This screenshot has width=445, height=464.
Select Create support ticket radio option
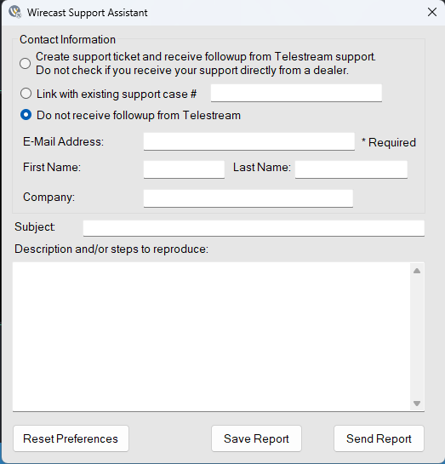click(x=26, y=63)
